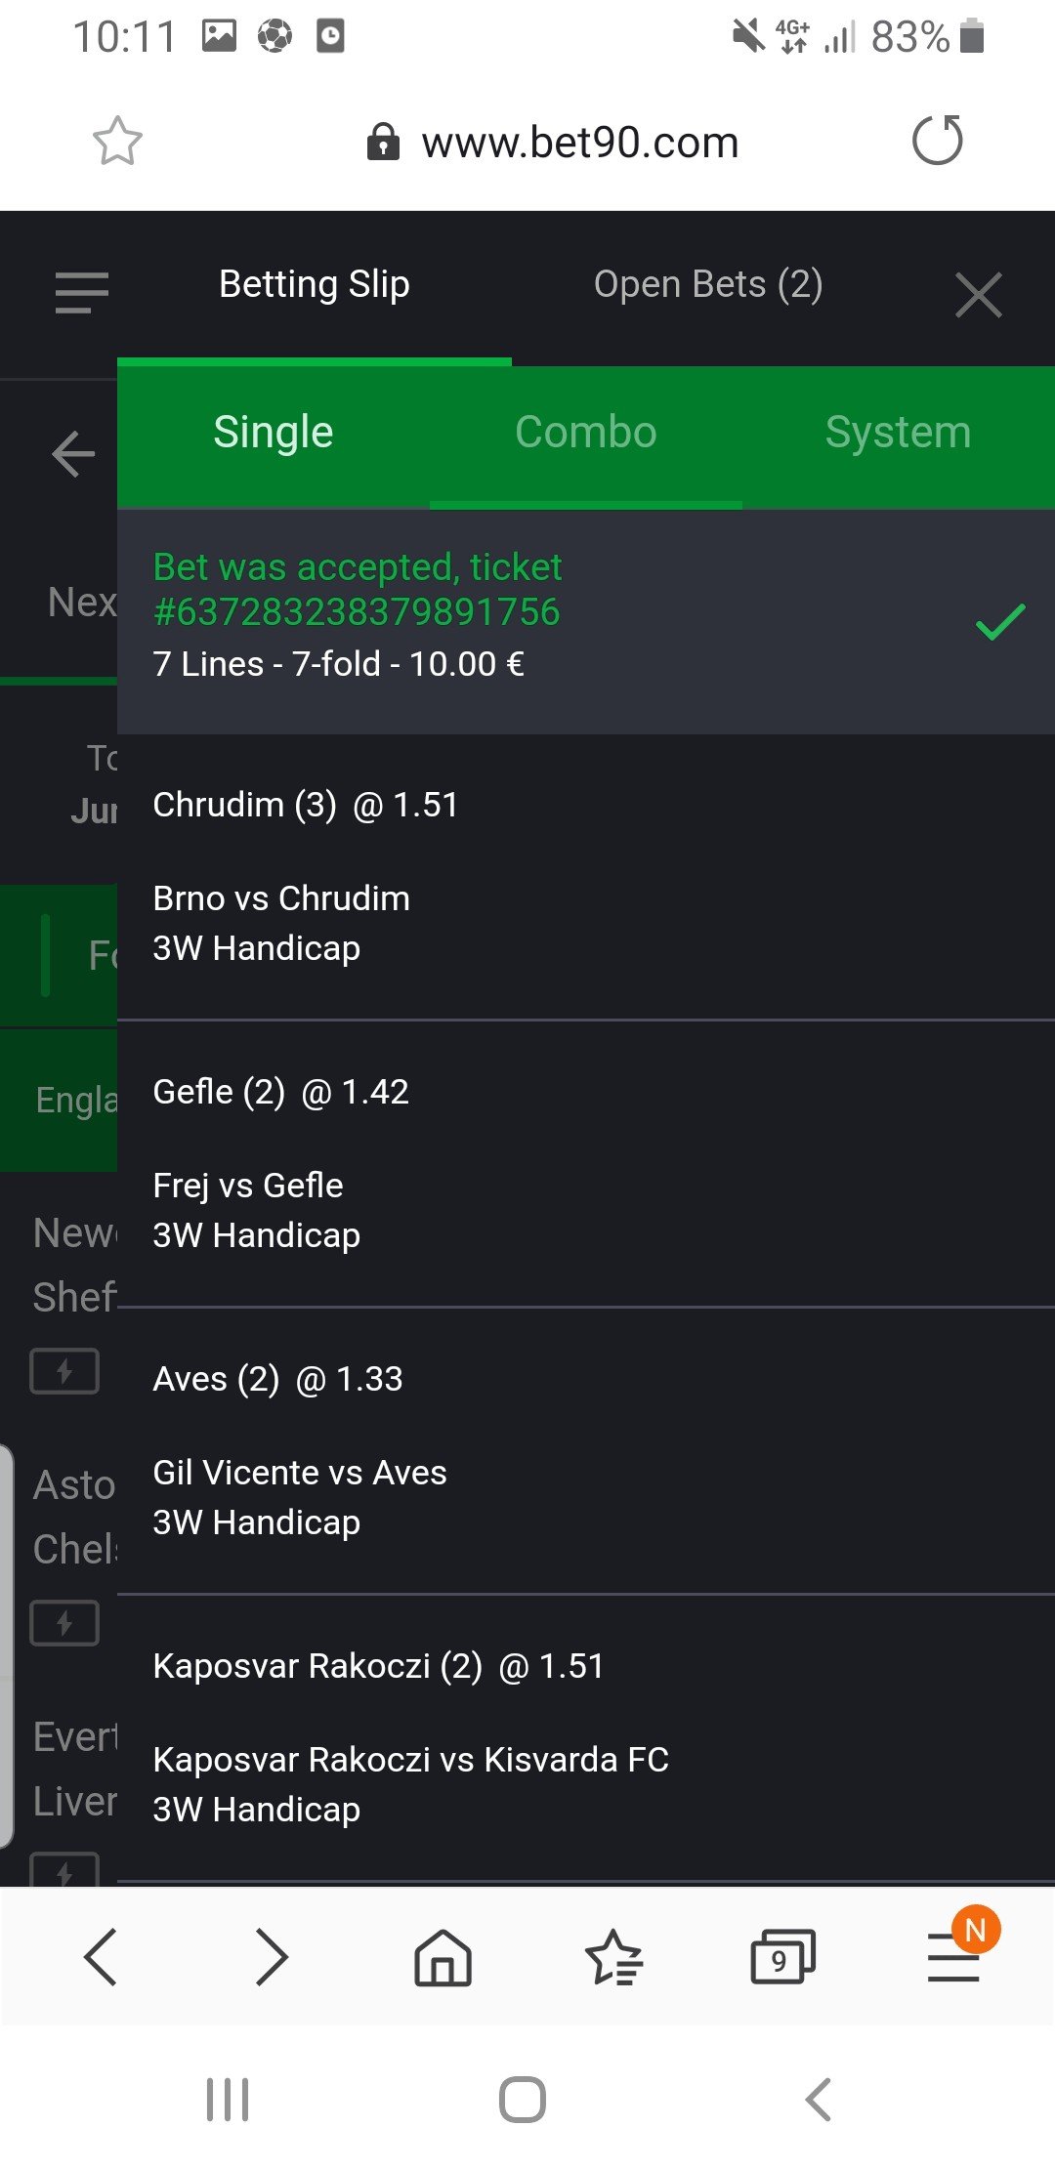1055x2168 pixels.
Task: Close the betting slip panel
Action: click(978, 295)
